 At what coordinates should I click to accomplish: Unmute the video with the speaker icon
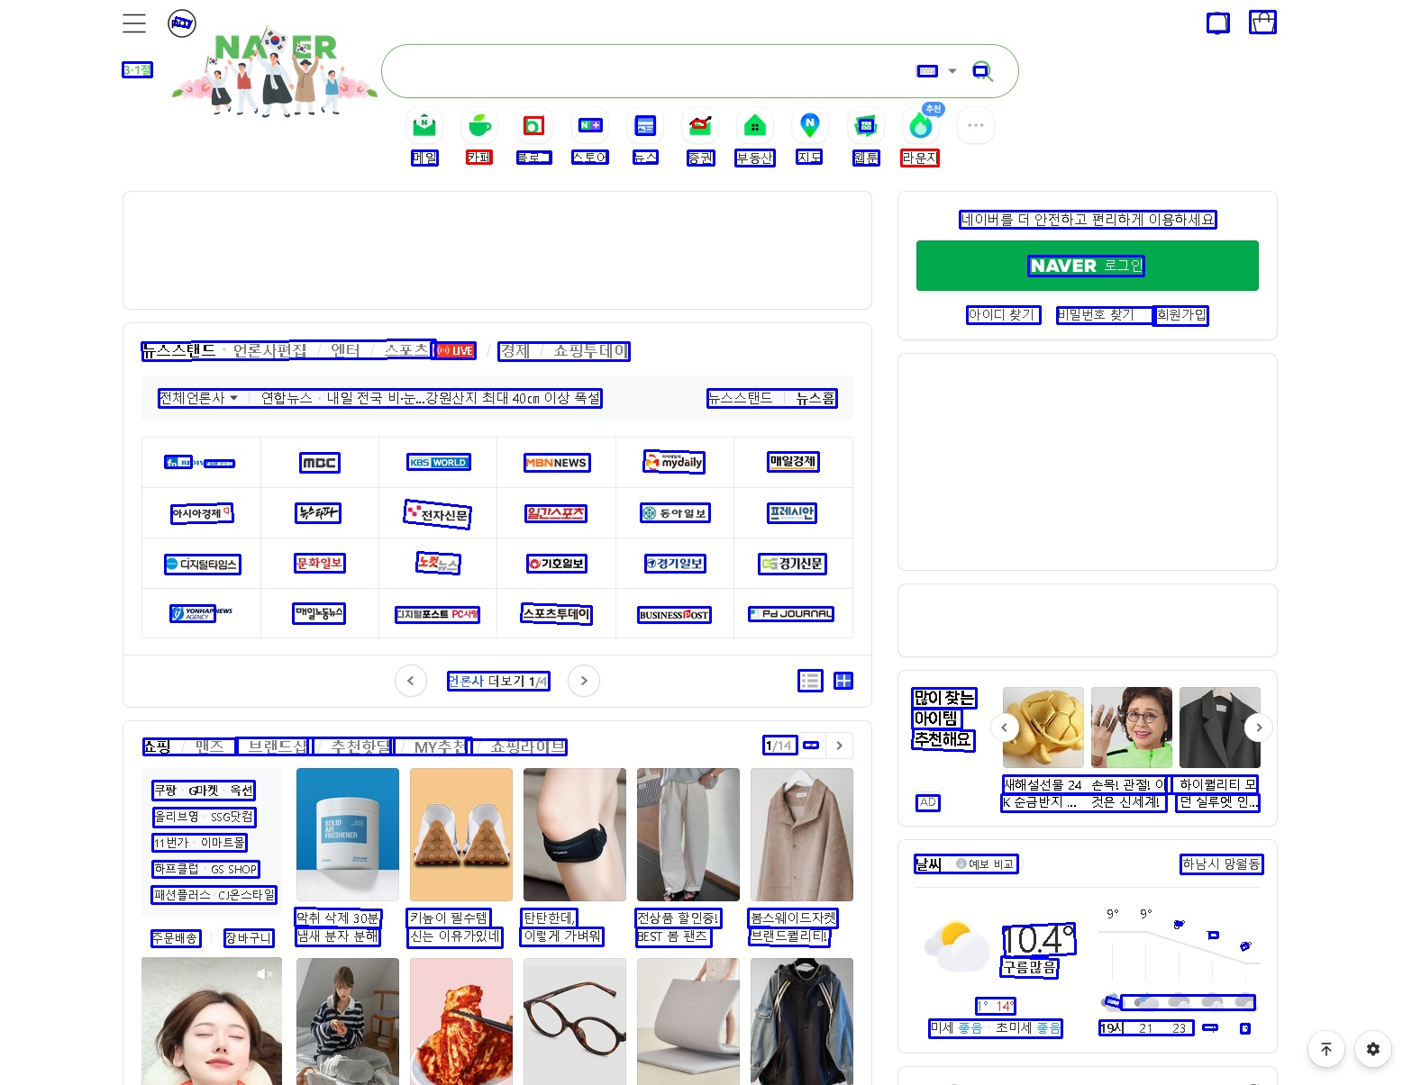coord(264,974)
